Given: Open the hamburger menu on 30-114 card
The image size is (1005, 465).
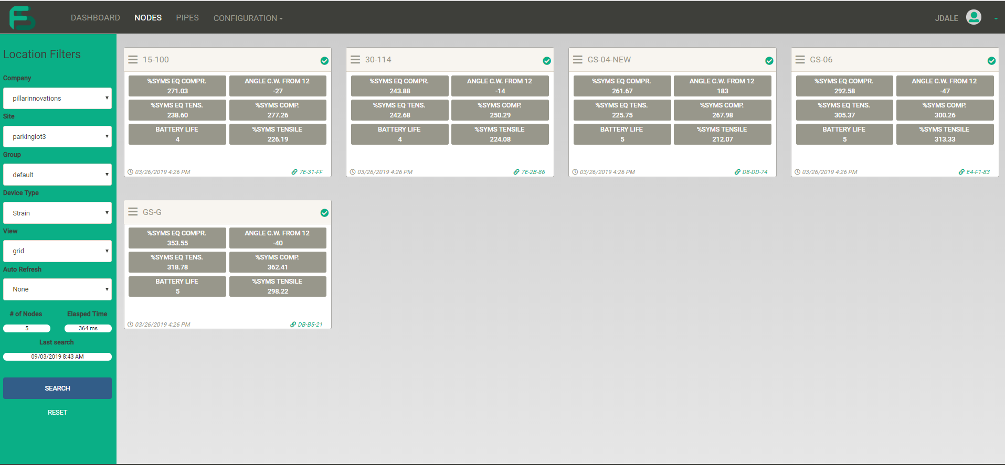Looking at the screenshot, I should pos(355,60).
